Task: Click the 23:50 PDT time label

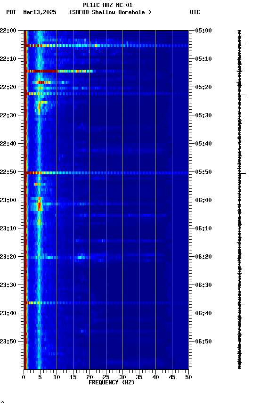Action: click(8, 342)
